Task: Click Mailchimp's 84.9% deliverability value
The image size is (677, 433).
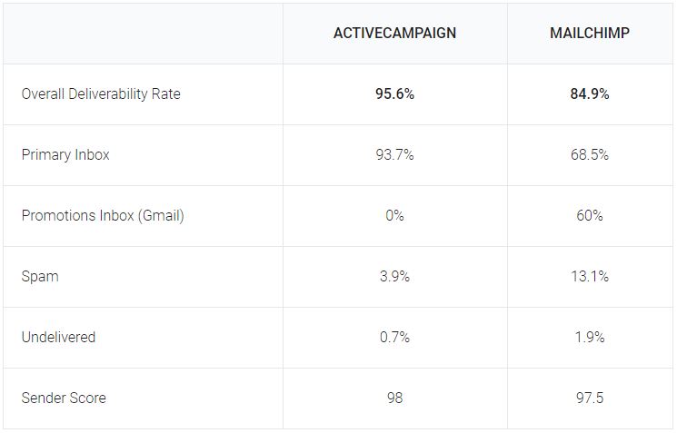Action: click(590, 94)
